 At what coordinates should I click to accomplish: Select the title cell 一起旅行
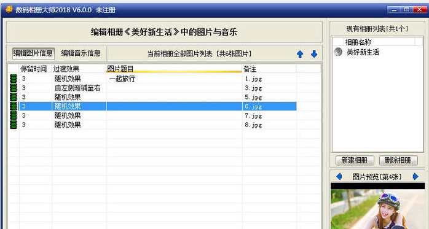122,79
